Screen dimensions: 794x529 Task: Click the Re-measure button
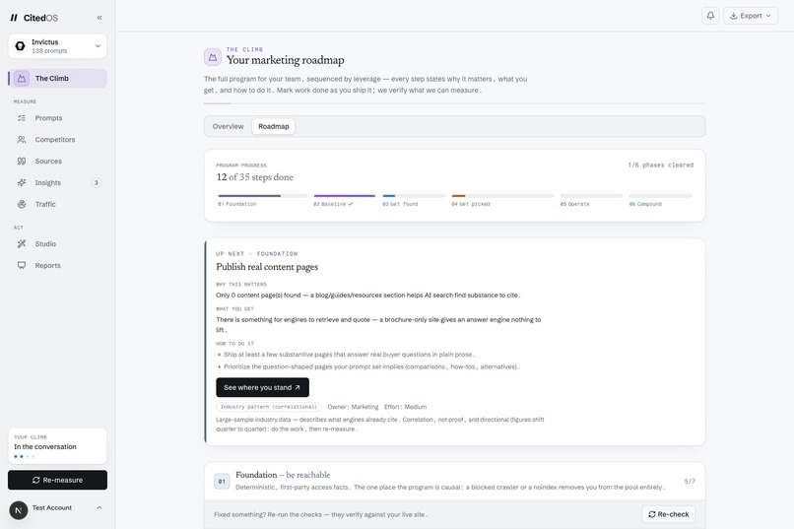[57, 480]
